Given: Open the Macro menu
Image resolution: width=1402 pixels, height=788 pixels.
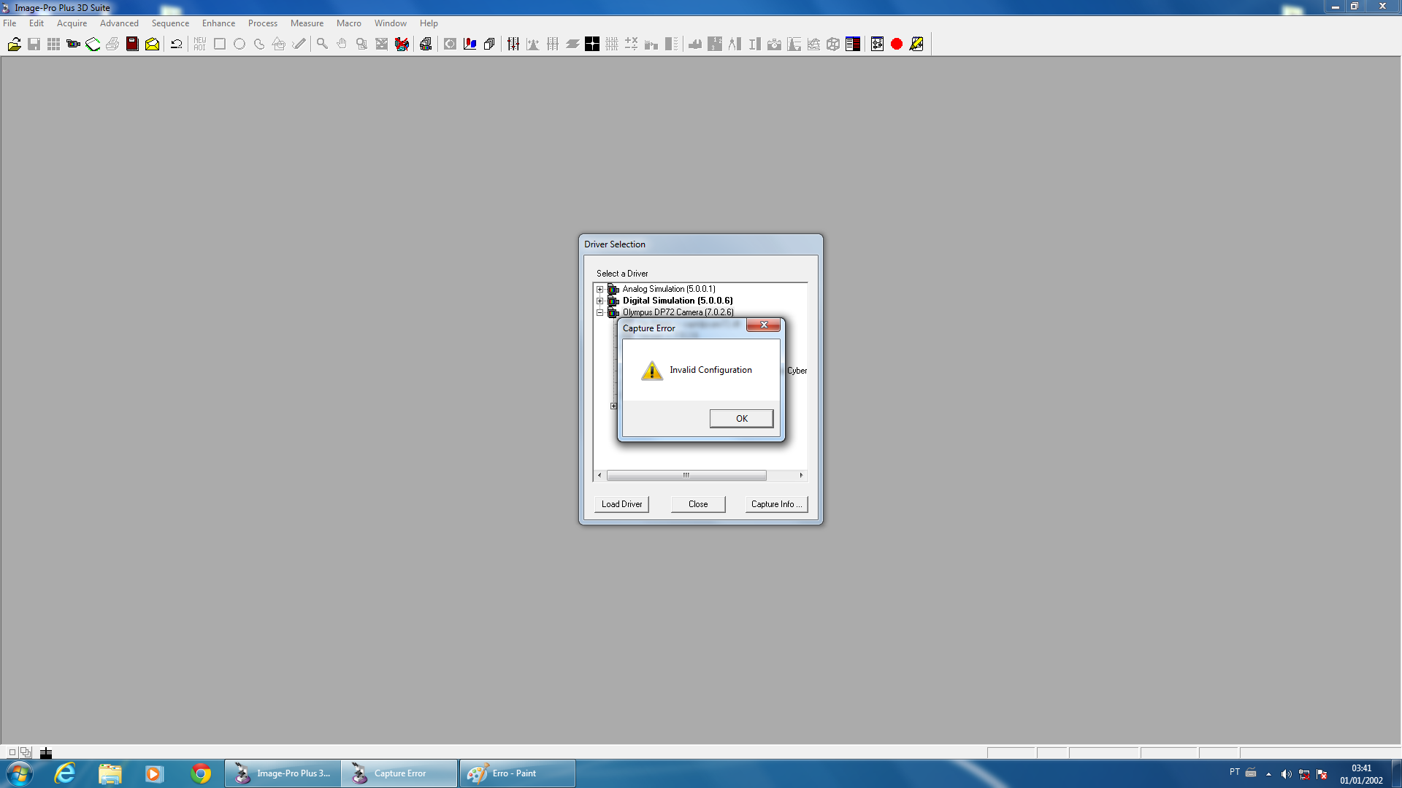Looking at the screenshot, I should pos(348,23).
